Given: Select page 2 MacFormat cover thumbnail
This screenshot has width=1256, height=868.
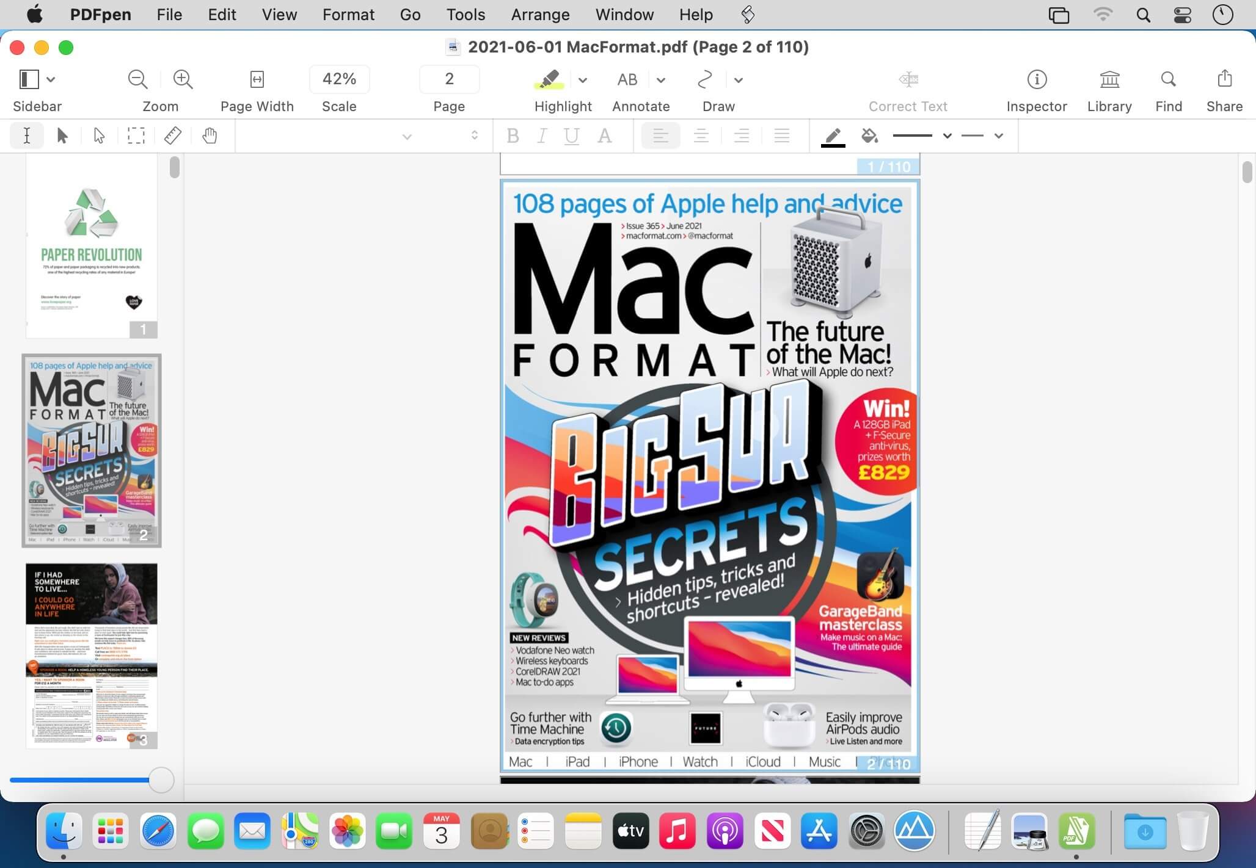Looking at the screenshot, I should click(92, 450).
